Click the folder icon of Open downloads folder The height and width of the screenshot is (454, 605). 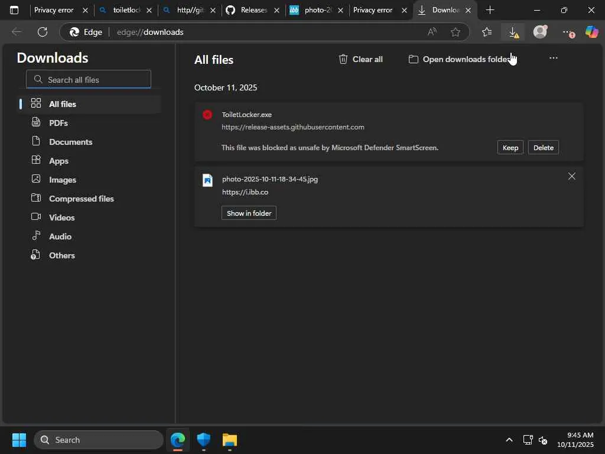(413, 59)
